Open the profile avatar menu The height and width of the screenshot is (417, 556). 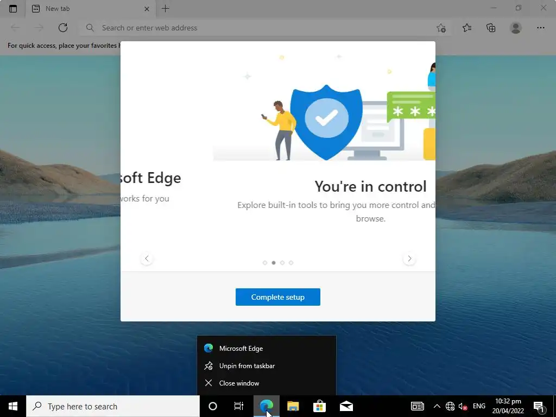516,28
